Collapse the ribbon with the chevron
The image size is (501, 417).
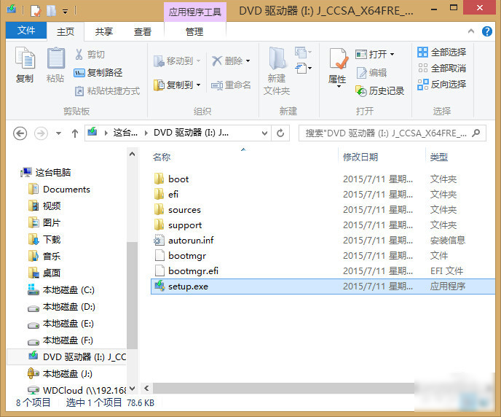tap(471, 31)
